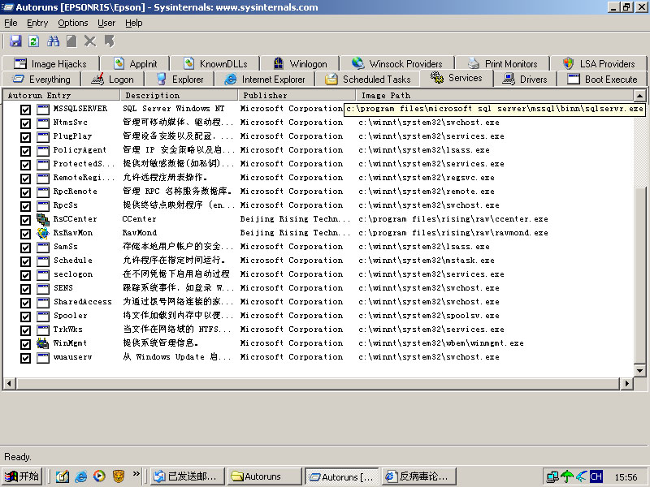The width and height of the screenshot is (650, 487).
Task: Open Internet Explorer quick launch icon
Action: coord(80,476)
